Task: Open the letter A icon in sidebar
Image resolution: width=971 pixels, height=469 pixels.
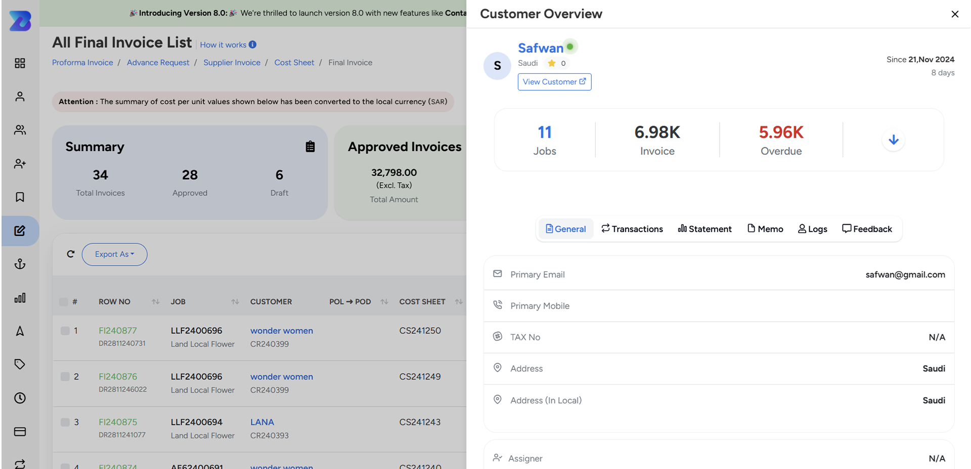Action: click(20, 331)
